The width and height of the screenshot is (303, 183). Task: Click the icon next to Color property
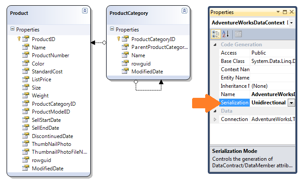coord(26,63)
